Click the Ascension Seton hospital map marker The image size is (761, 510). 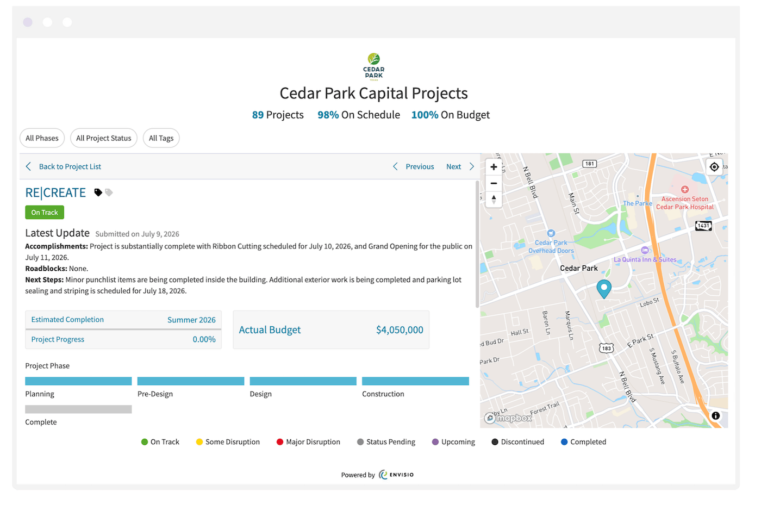click(685, 189)
